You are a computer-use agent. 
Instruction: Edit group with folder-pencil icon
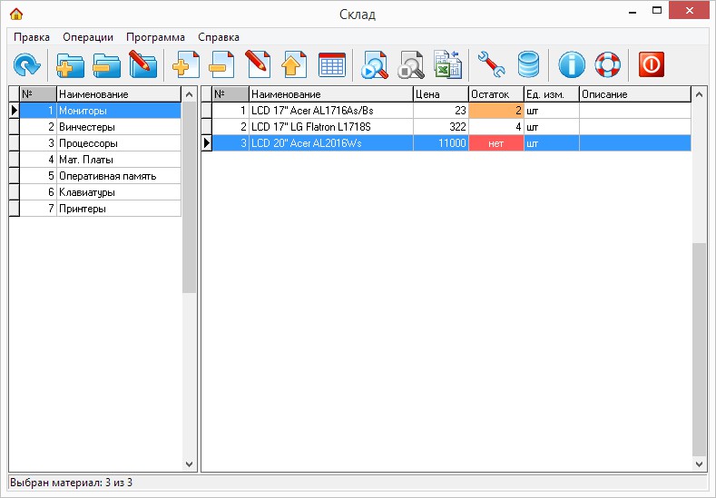[x=142, y=64]
